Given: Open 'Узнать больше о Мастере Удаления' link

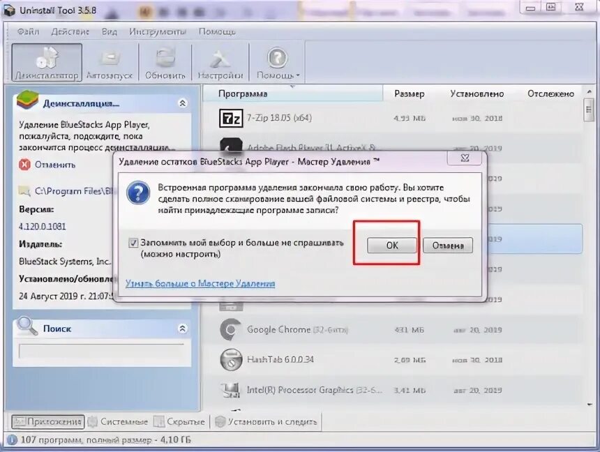Looking at the screenshot, I should click(200, 284).
